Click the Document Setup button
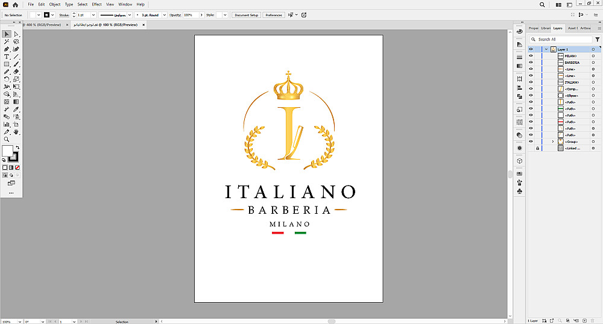 tap(246, 15)
